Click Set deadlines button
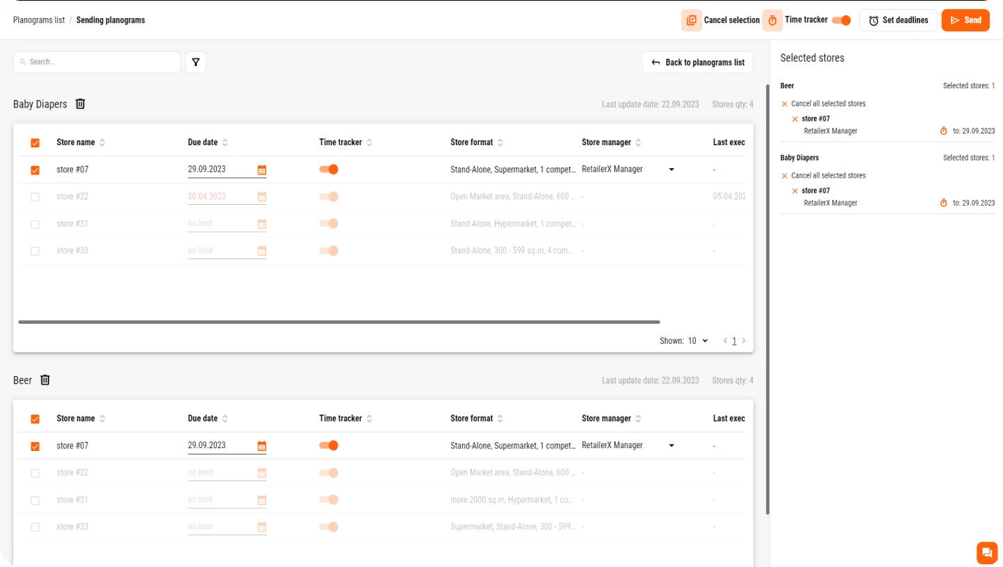 click(x=898, y=20)
